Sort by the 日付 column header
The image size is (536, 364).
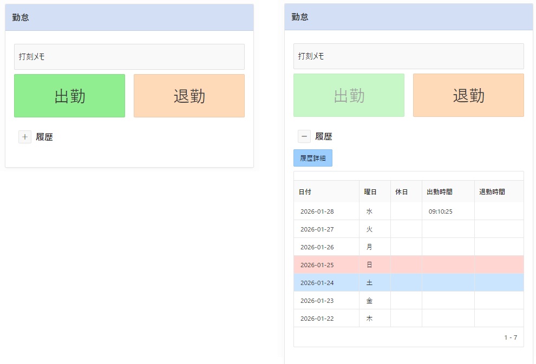pos(305,191)
